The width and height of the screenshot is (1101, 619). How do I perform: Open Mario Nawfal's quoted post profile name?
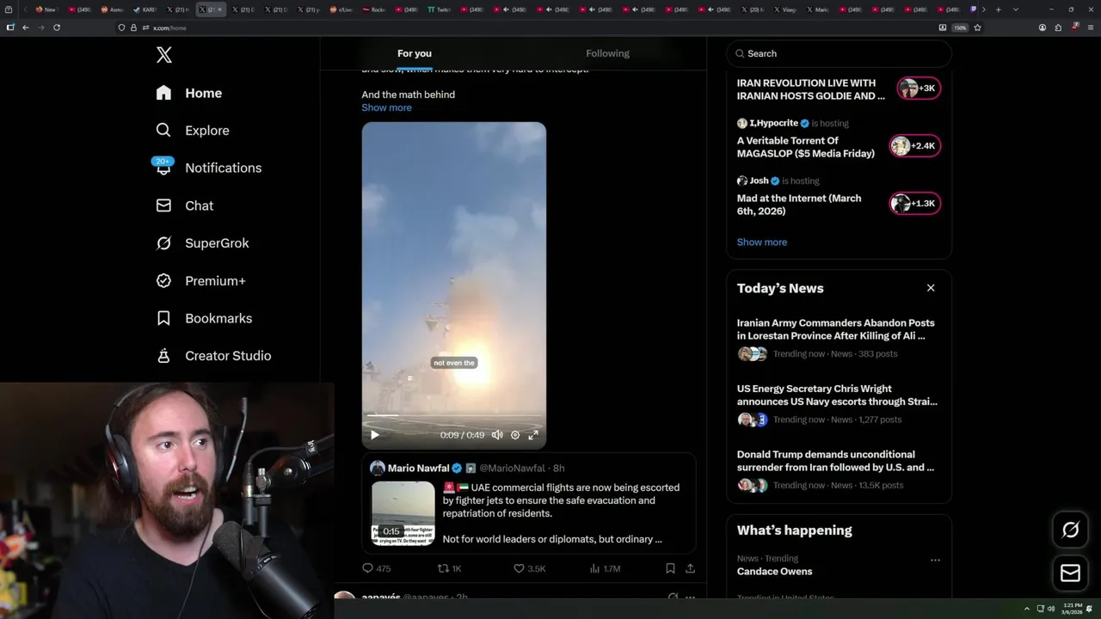click(418, 469)
